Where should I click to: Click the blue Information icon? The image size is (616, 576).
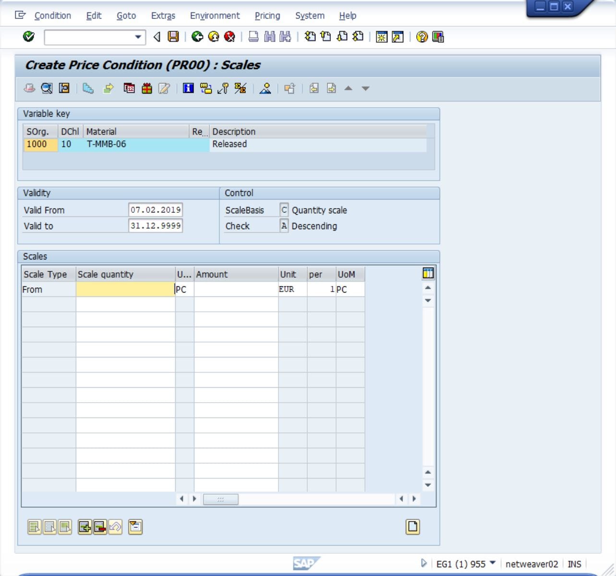[x=188, y=88]
